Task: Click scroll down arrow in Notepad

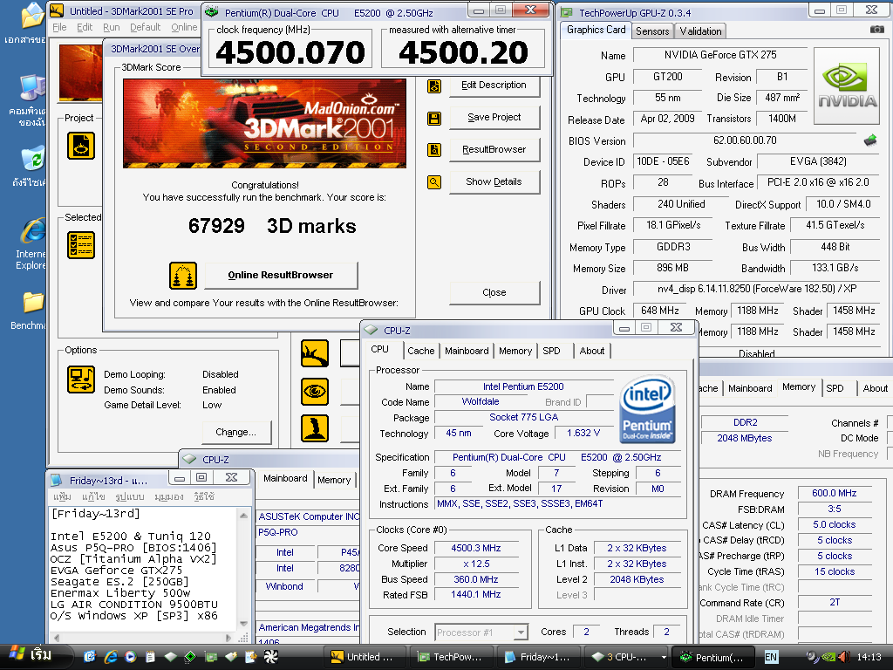Action: click(x=244, y=623)
